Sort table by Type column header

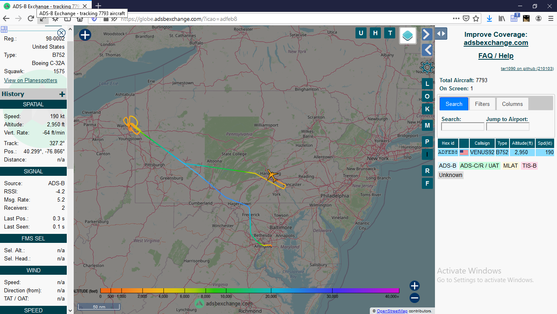(503, 143)
